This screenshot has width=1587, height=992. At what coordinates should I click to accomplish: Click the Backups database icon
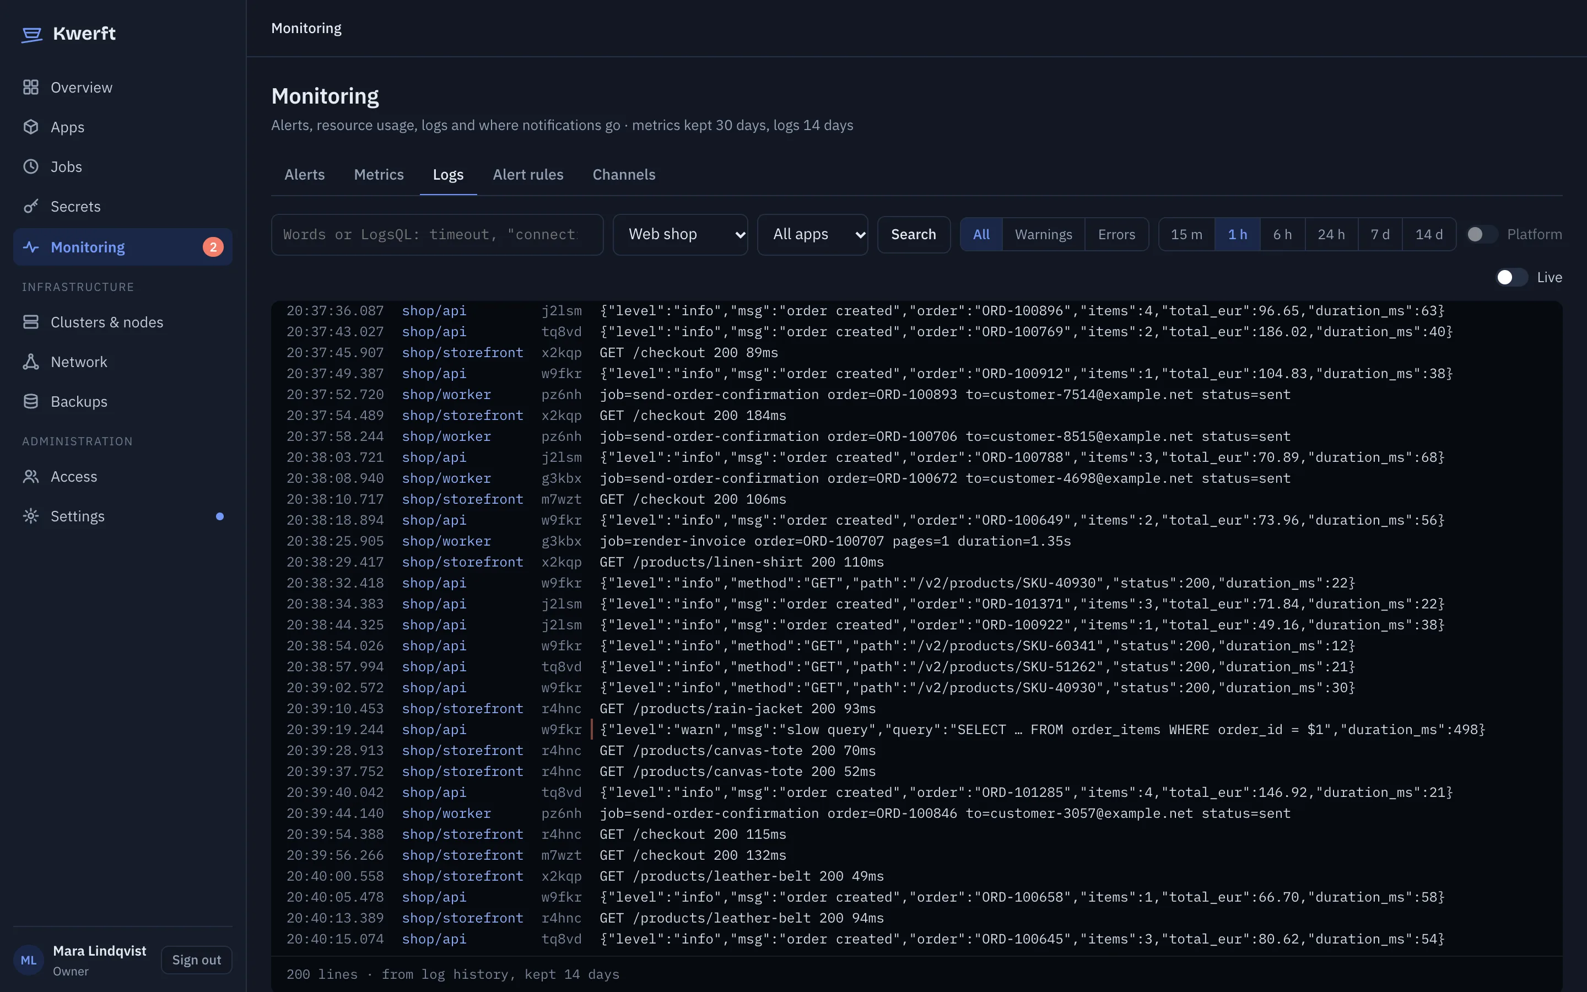pyautogui.click(x=31, y=402)
